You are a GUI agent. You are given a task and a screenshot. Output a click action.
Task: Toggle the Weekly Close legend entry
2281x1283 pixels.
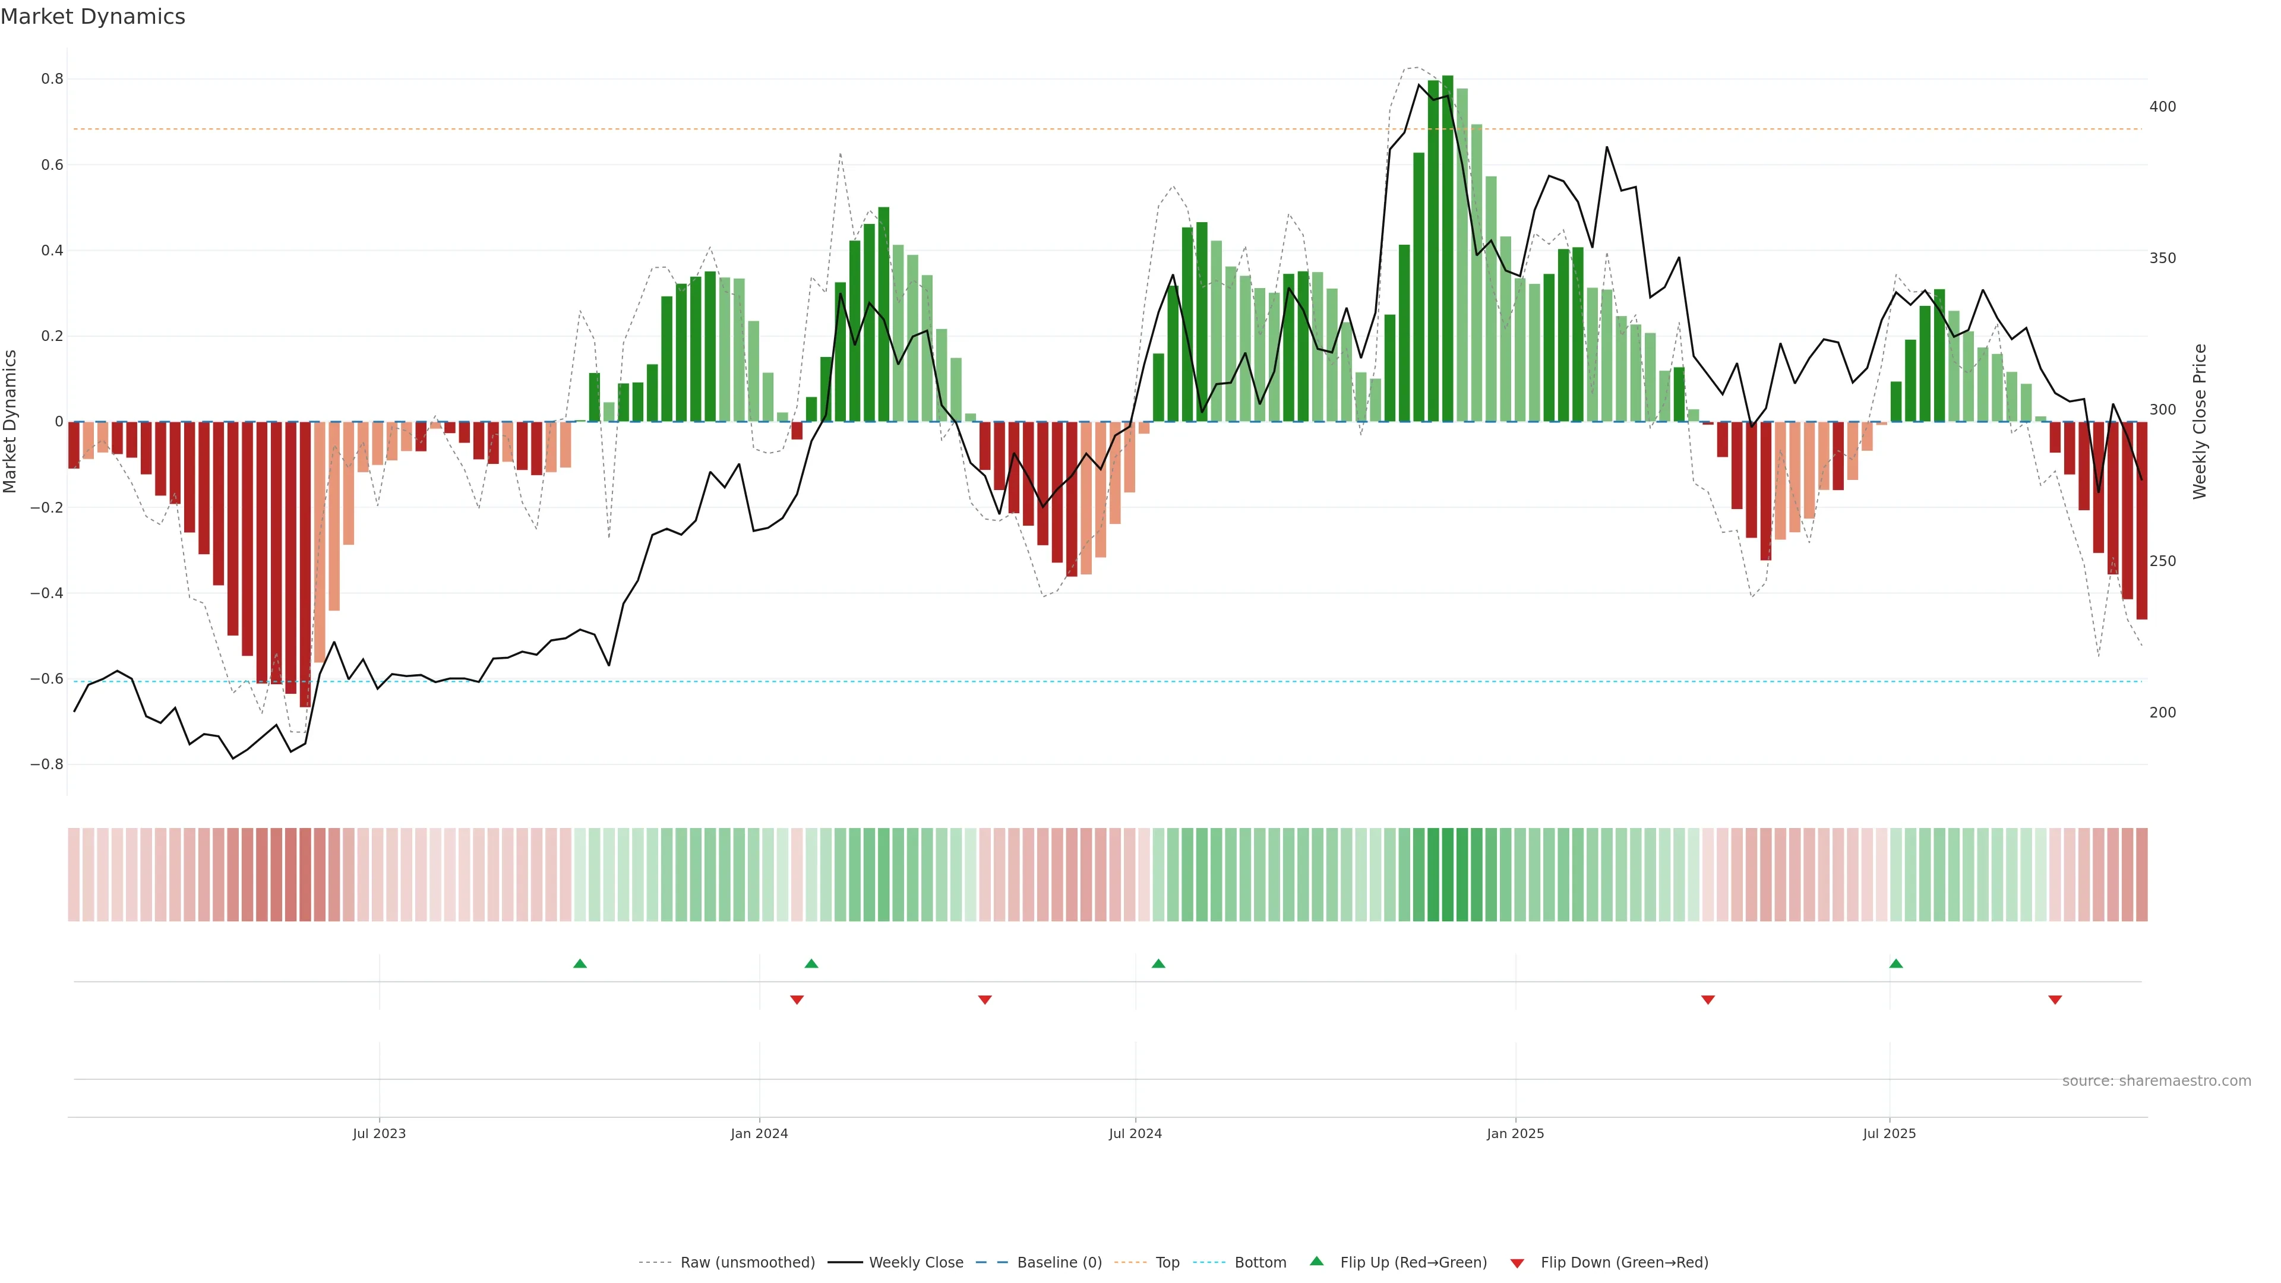click(915, 1263)
